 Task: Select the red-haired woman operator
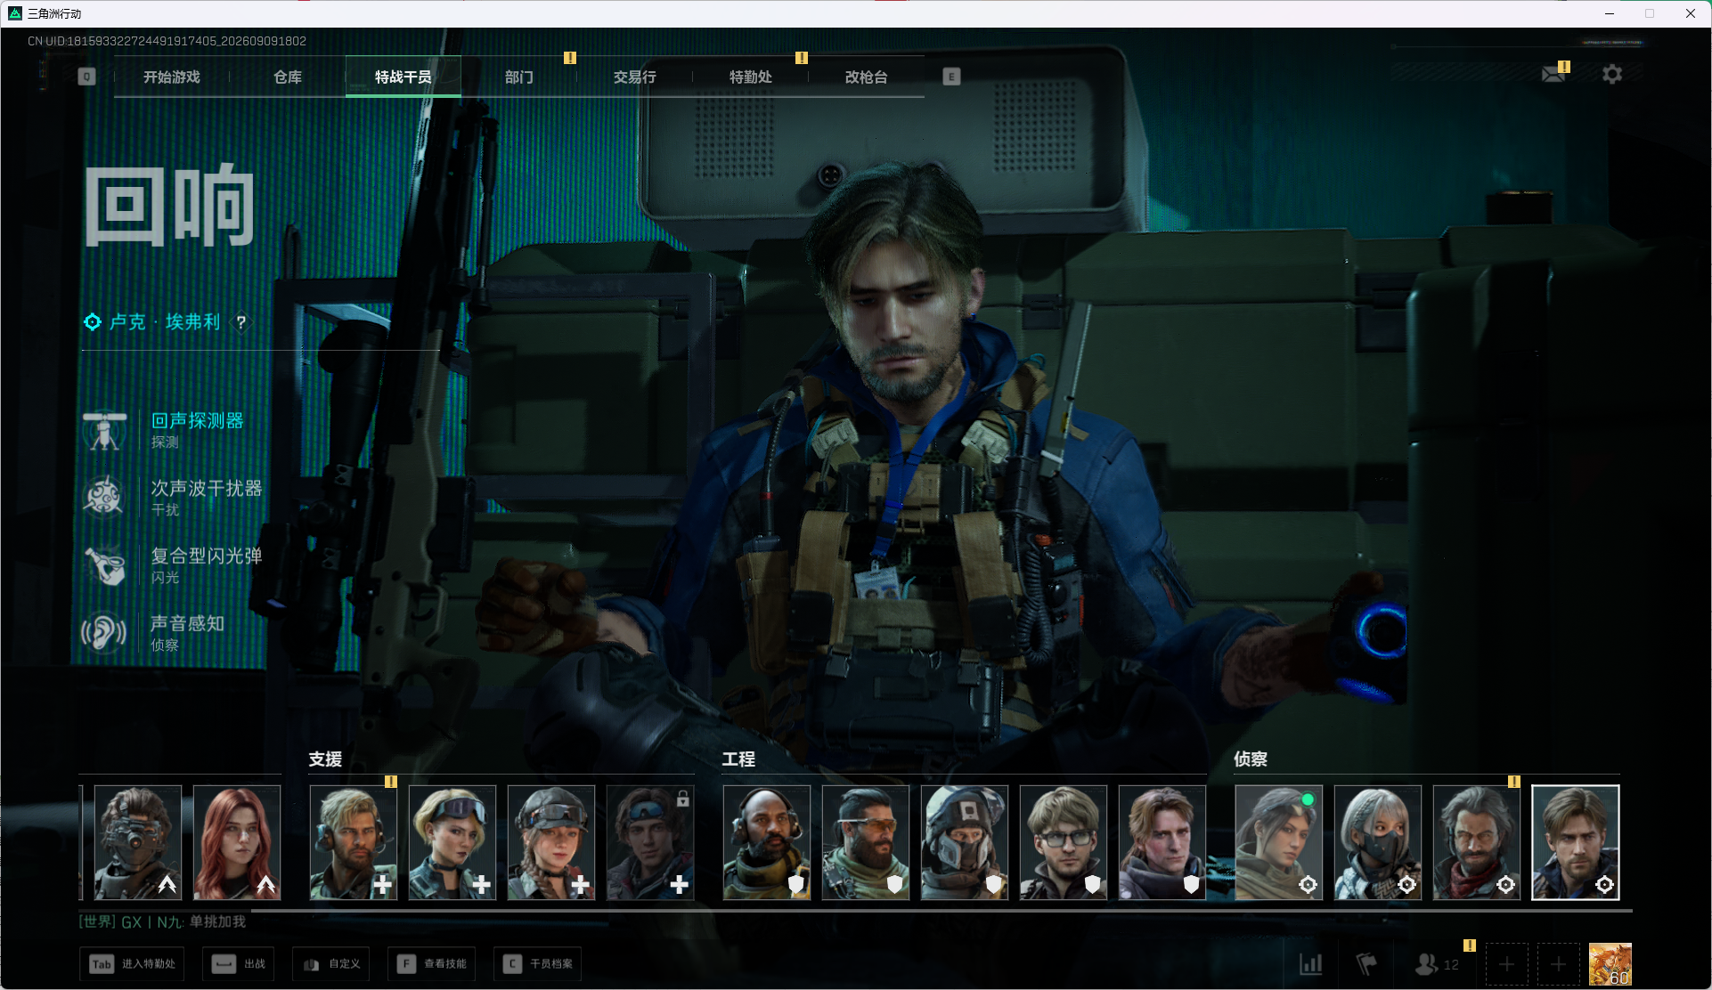coord(237,842)
